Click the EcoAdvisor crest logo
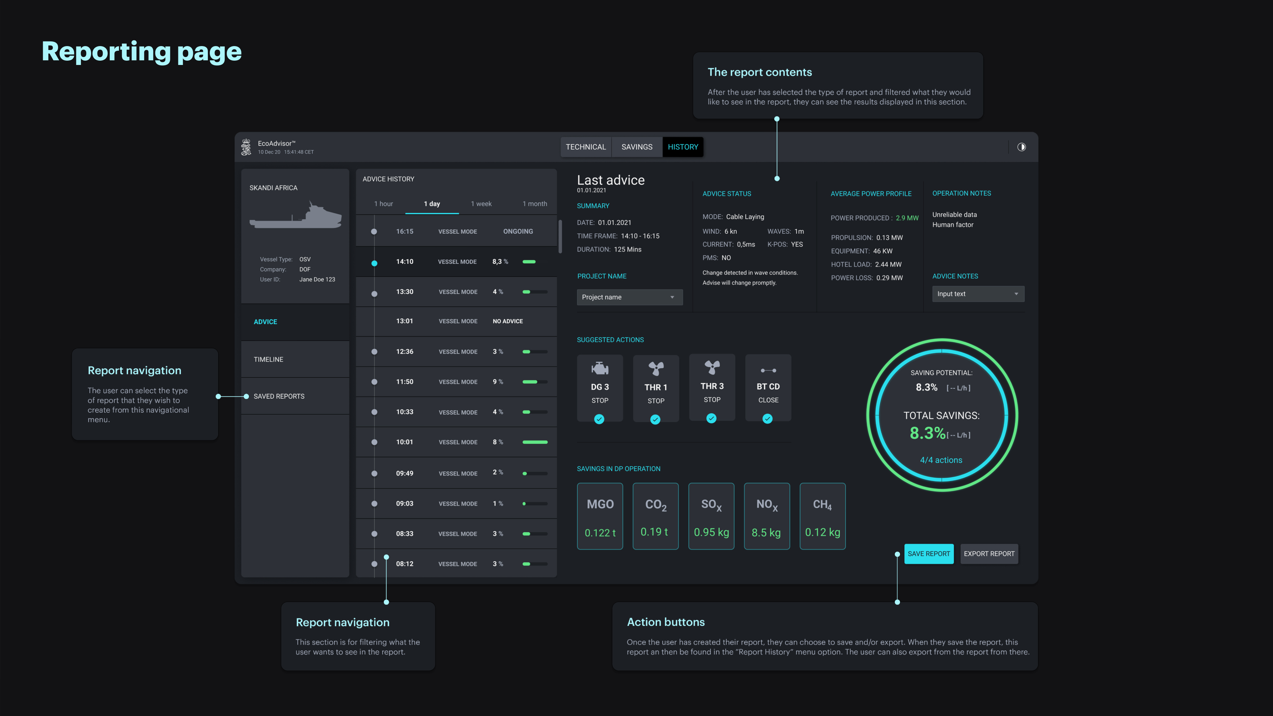Viewport: 1273px width, 716px height. tap(246, 147)
